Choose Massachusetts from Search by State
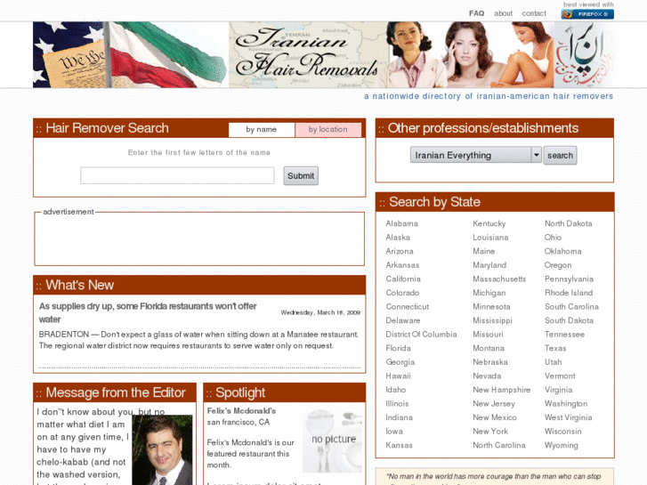Viewport: 647px width, 485px height. (x=499, y=279)
